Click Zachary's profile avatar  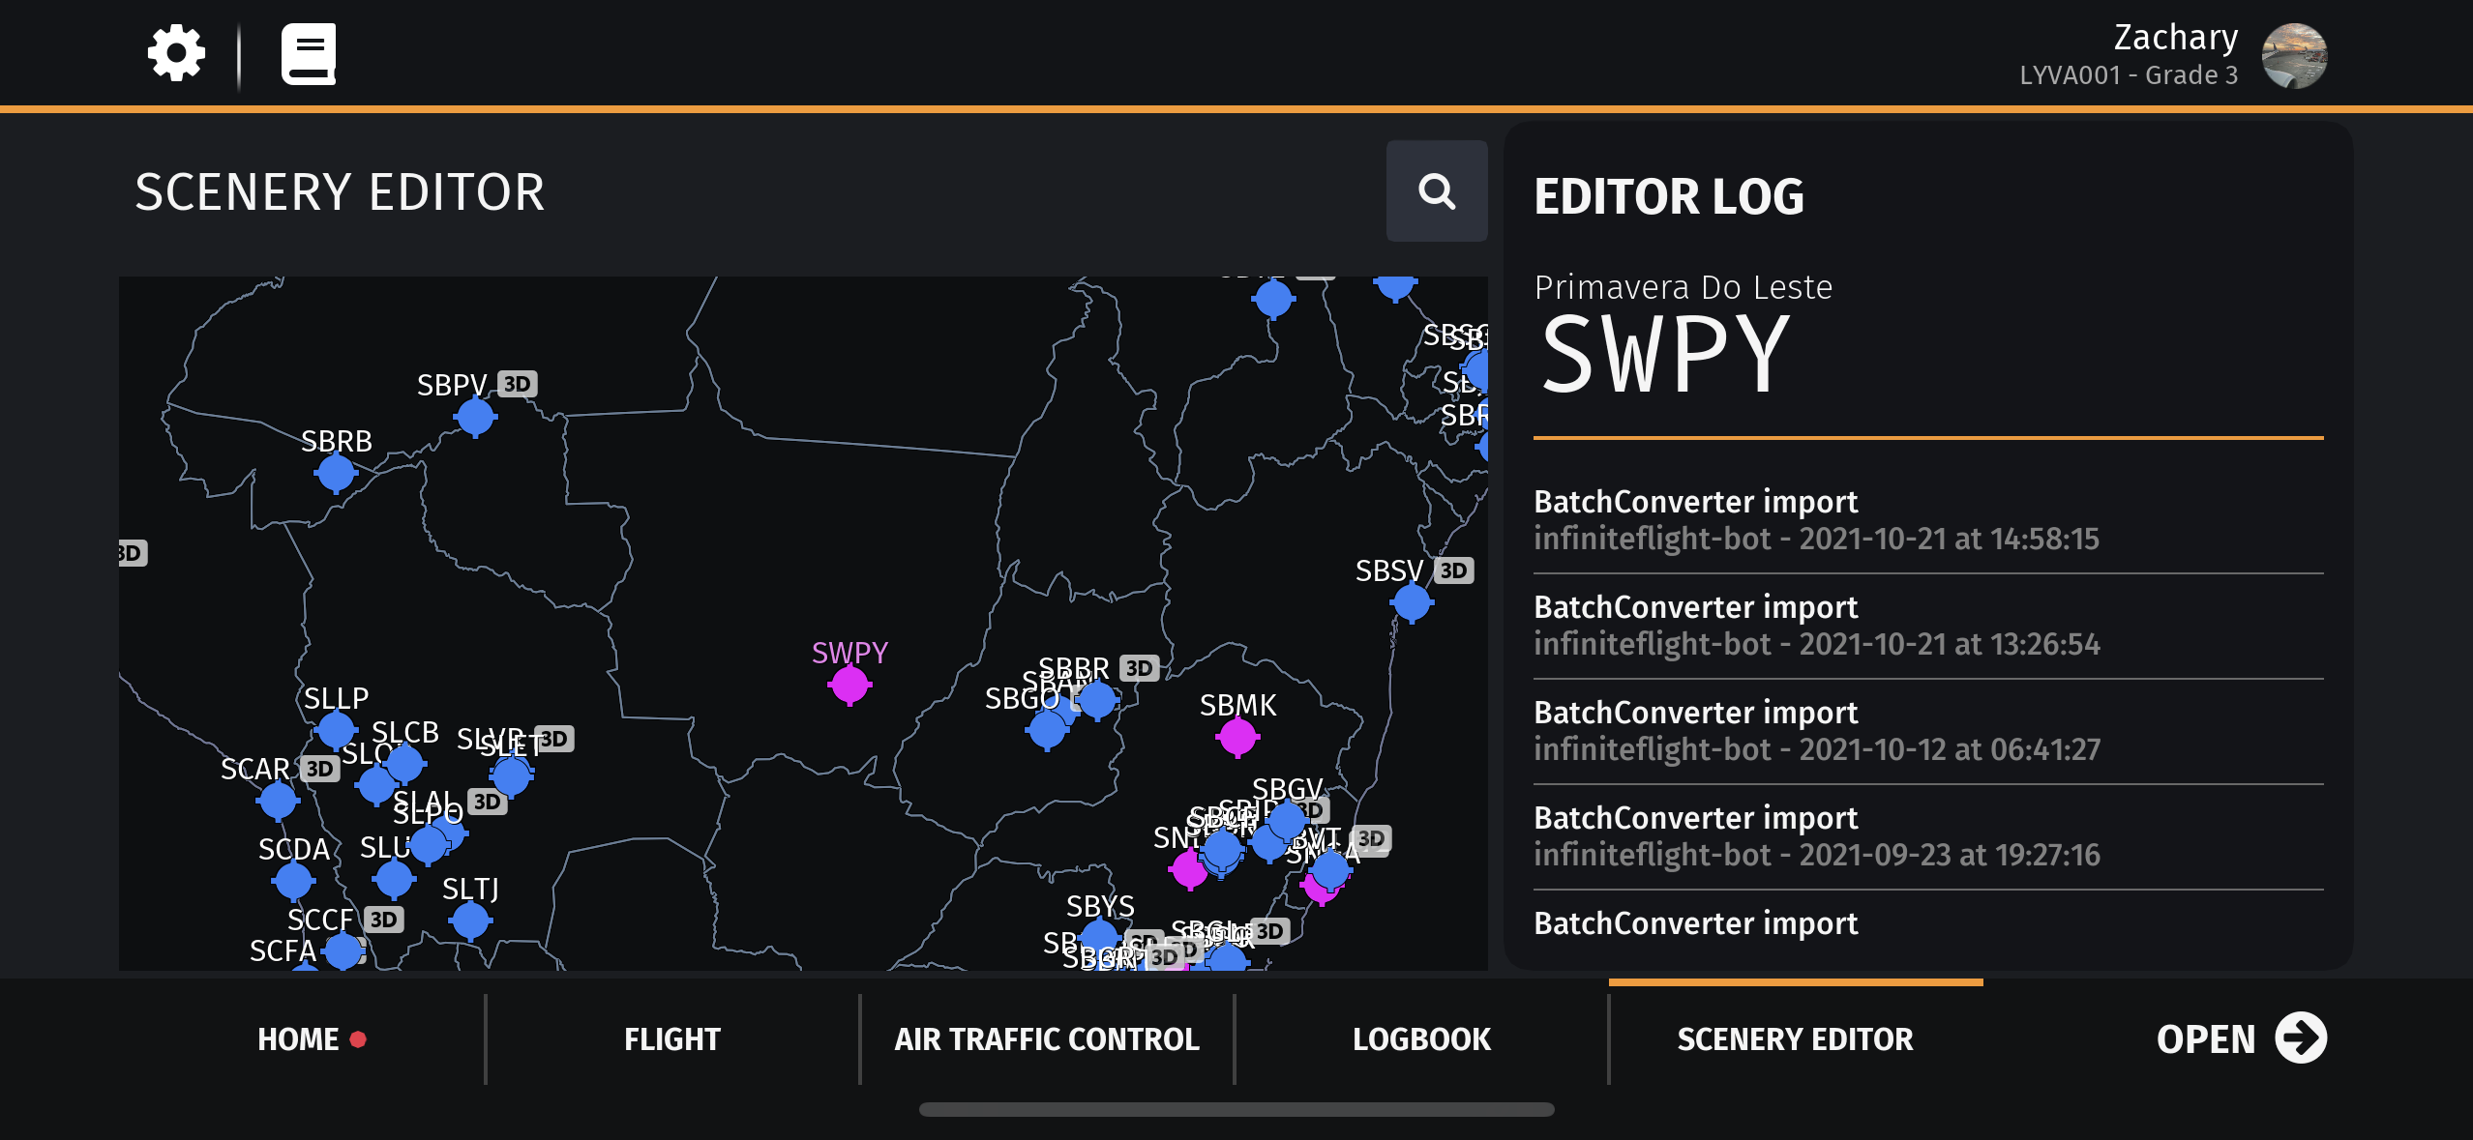coord(2293,55)
